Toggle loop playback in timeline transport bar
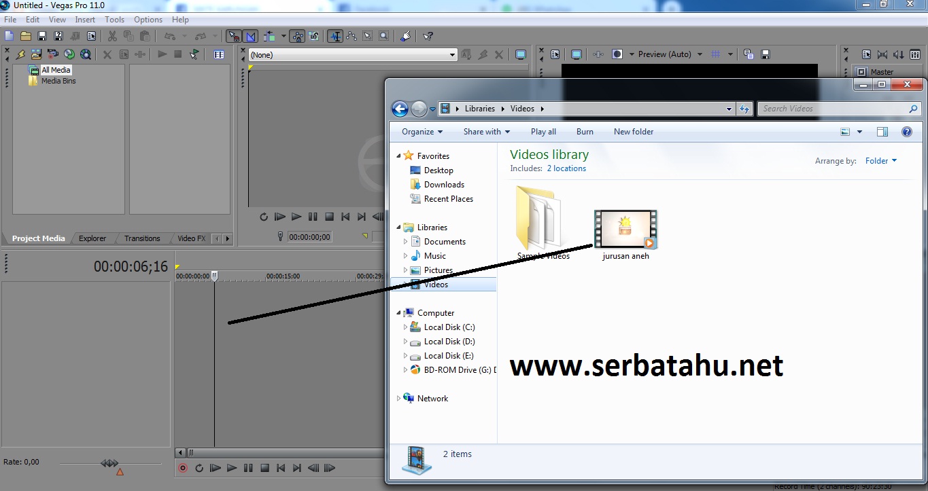928x491 pixels. point(199,468)
